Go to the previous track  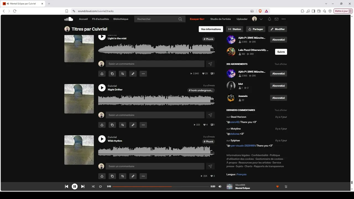pos(66,187)
